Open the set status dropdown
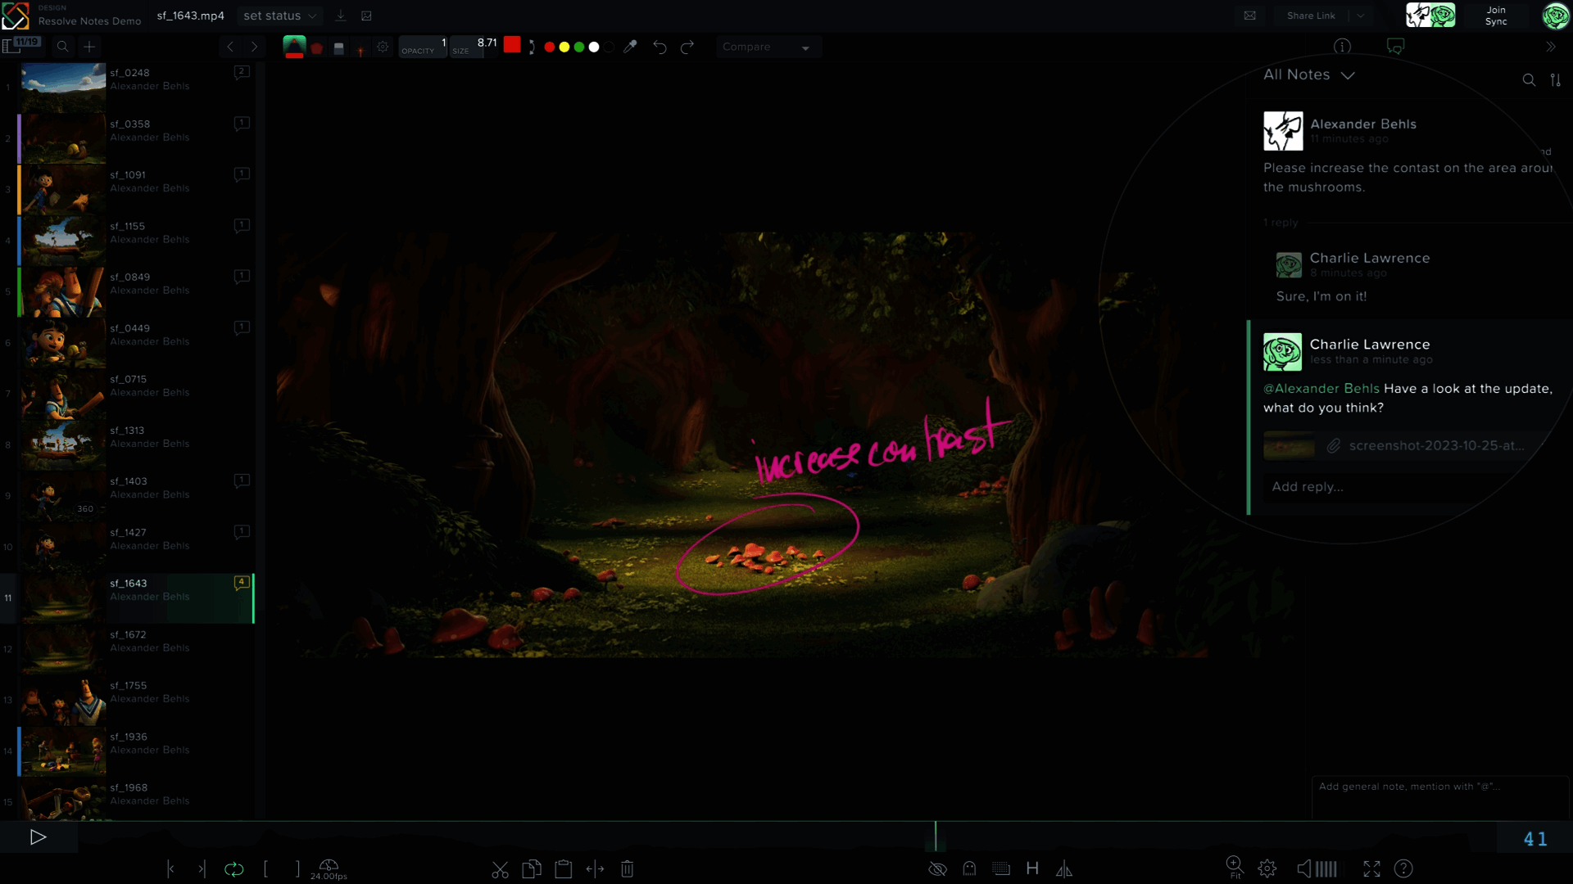 [x=279, y=16]
